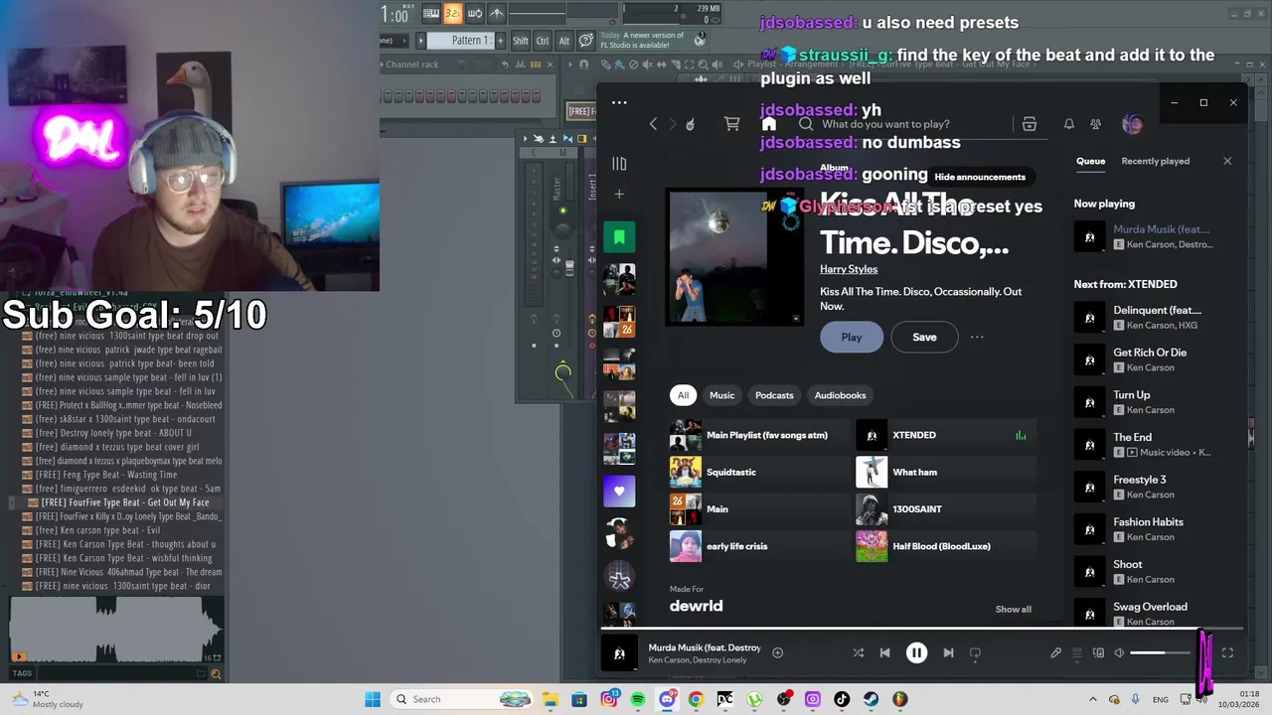Mute Spotify volume speaker icon
Viewport: 1272px width, 715px height.
point(1119,652)
